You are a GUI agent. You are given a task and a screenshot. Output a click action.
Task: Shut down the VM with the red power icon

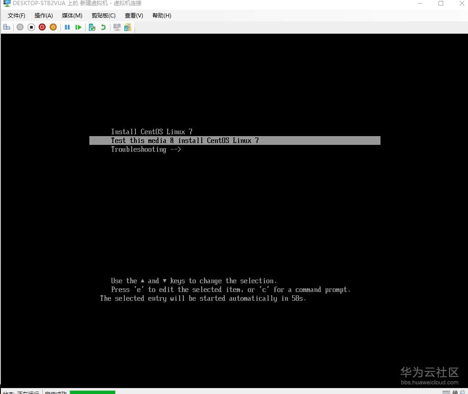42,27
